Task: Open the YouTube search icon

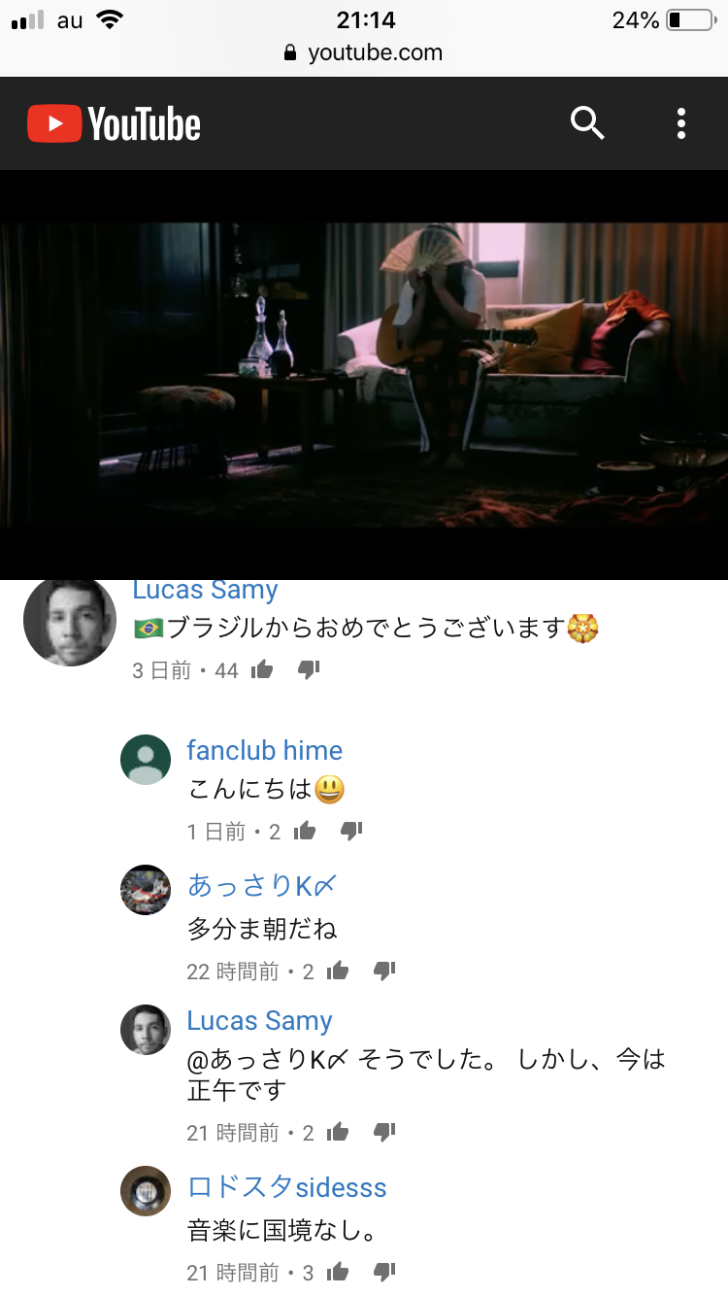Action: [x=587, y=123]
